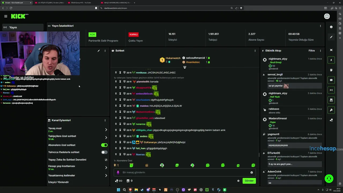Click ihsankekec in gifter leaderboard
The height and width of the screenshot is (193, 343).
click(x=193, y=62)
